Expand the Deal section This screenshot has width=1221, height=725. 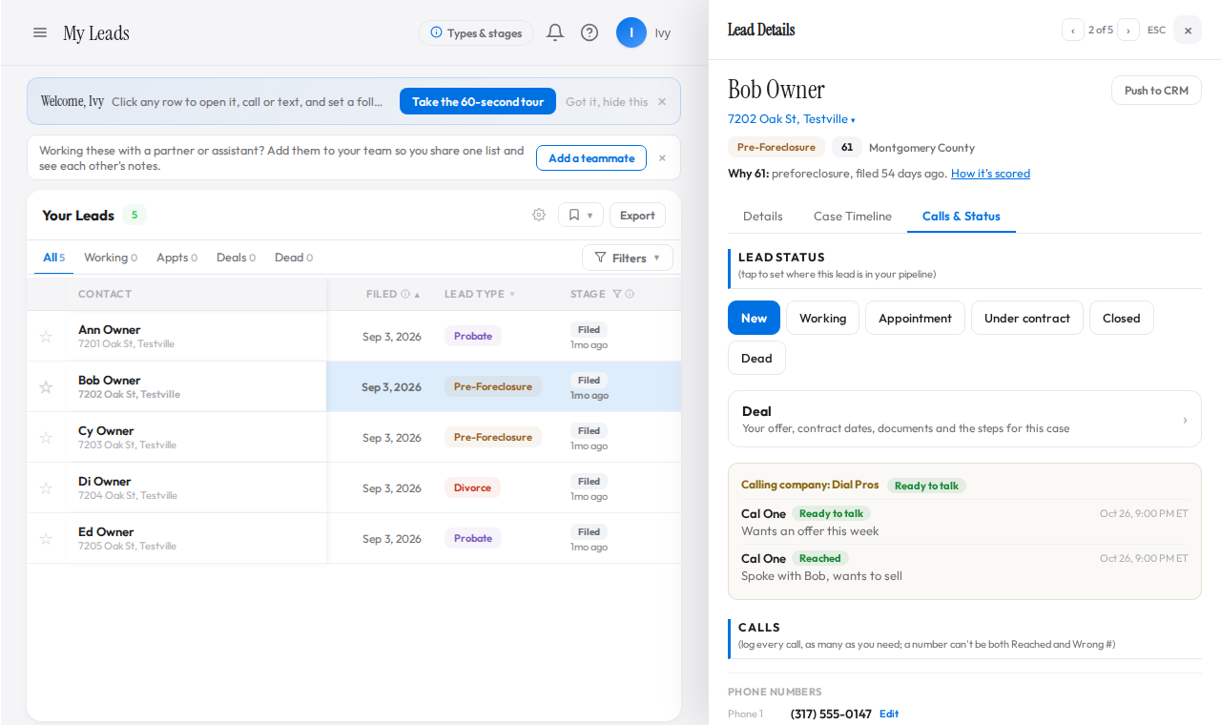point(964,419)
